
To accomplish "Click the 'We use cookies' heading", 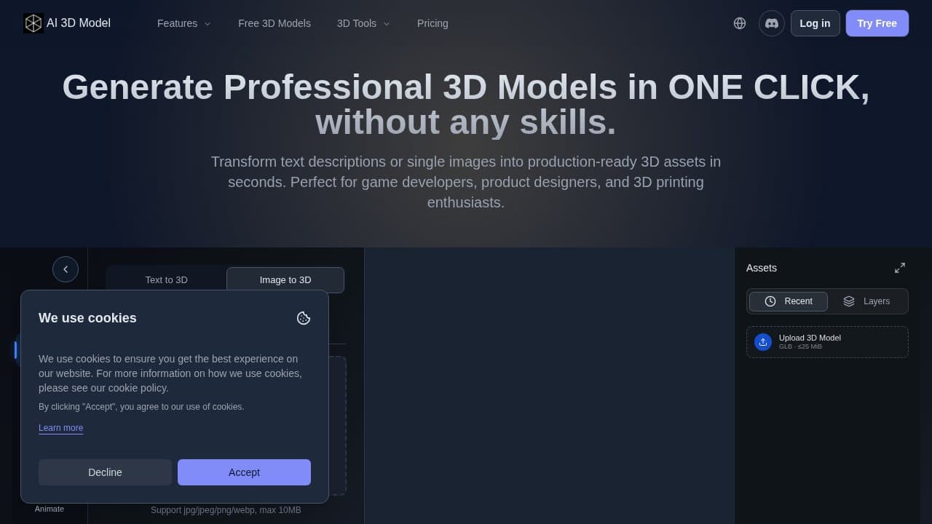I will (87, 318).
